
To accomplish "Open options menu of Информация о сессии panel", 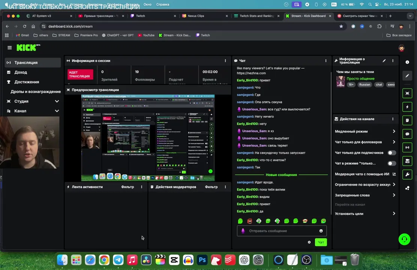I will pos(225,61).
